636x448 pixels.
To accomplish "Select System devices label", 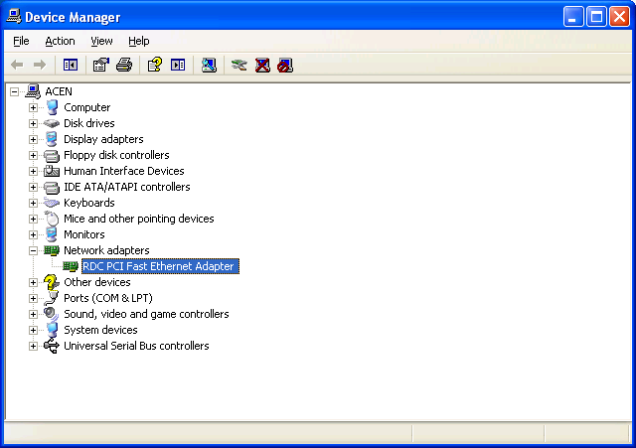I will (100, 330).
